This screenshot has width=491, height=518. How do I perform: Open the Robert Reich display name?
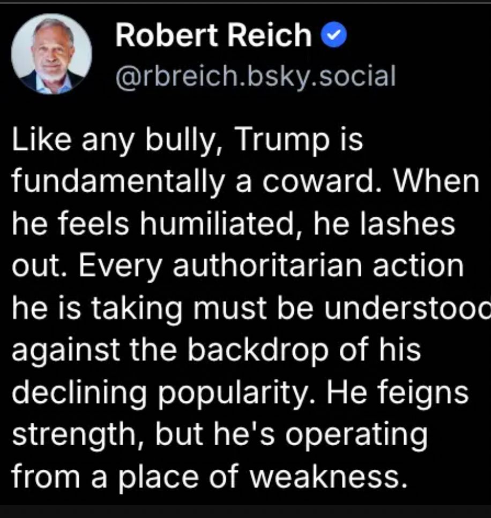pyautogui.click(x=213, y=35)
